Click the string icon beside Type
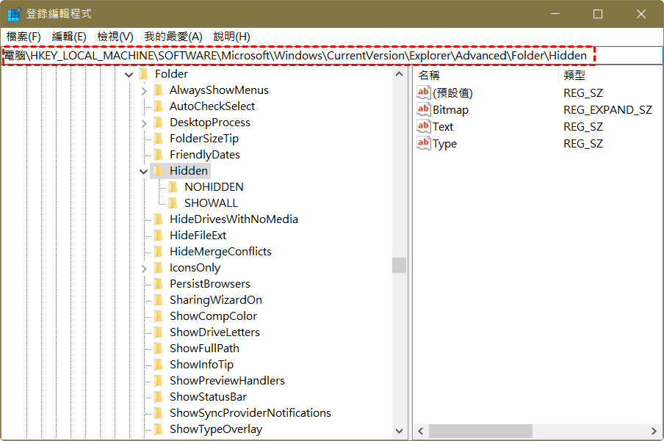This screenshot has height=441, width=664. point(424,144)
